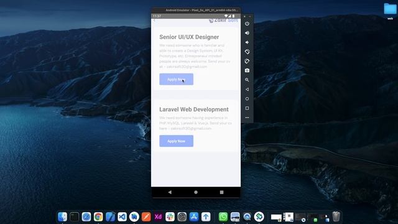This screenshot has height=224, width=398.
Task: Tap the Android navigation bar home button
Action: [x=196, y=192]
